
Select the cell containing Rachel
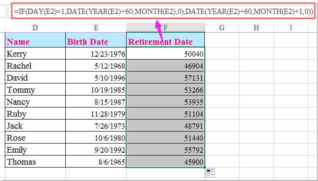coord(35,66)
